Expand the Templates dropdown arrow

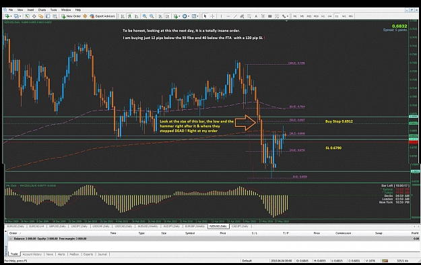(x=197, y=16)
